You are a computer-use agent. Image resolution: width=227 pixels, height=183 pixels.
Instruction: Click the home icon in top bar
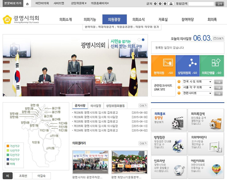(x=27, y=4)
